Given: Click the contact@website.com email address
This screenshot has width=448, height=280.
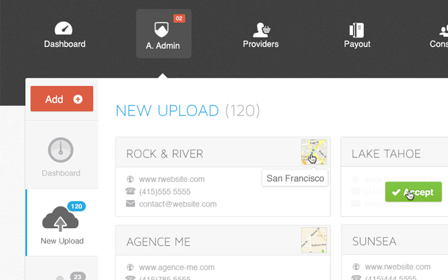Looking at the screenshot, I should pyautogui.click(x=178, y=204).
